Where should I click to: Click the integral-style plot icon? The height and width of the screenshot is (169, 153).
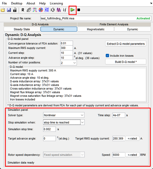point(65,10)
